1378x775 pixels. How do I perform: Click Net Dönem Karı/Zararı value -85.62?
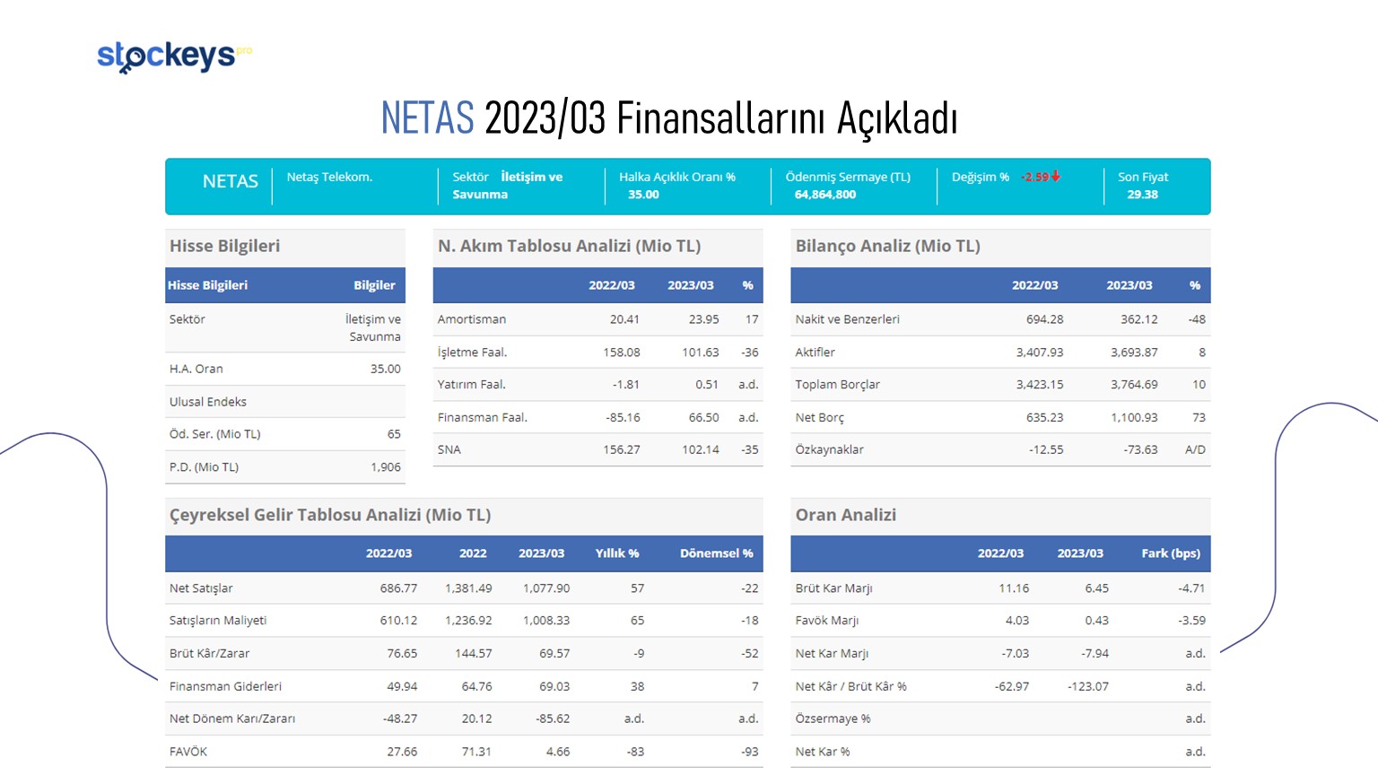(553, 718)
